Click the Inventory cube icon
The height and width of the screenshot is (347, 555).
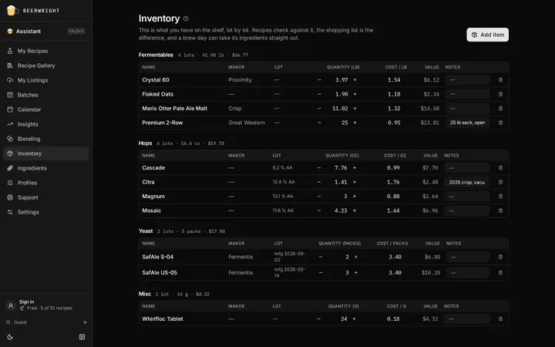pos(10,153)
